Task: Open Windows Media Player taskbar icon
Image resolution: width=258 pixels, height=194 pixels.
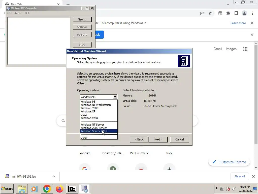Action: pos(34,188)
